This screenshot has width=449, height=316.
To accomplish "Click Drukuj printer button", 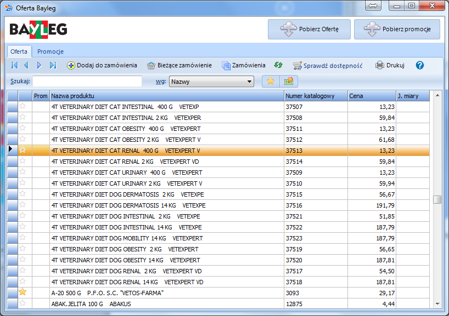I will 390,65.
